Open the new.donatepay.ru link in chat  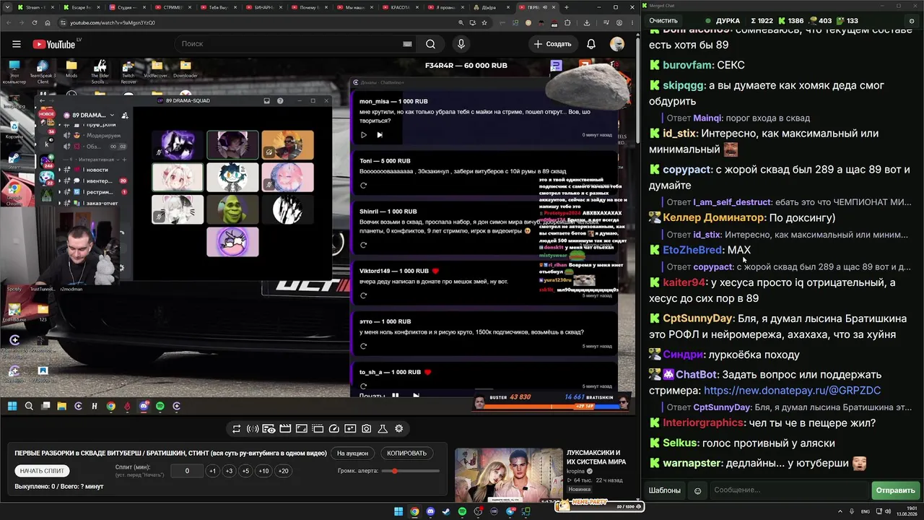click(792, 391)
